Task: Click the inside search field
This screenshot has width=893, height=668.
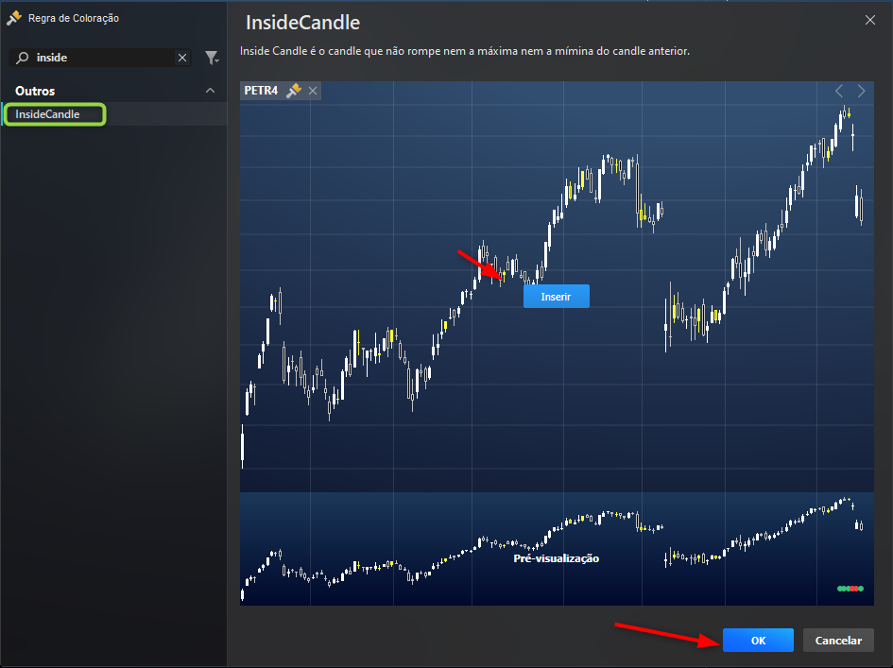Action: point(100,58)
